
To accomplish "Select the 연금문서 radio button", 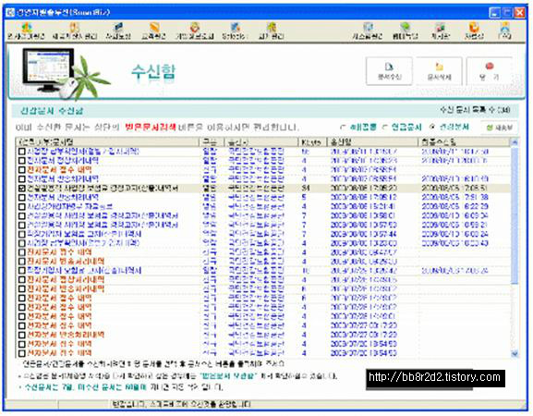I will click(x=385, y=128).
